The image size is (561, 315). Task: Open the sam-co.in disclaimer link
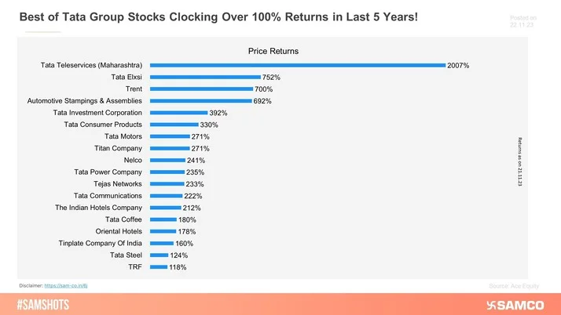pyautogui.click(x=64, y=284)
